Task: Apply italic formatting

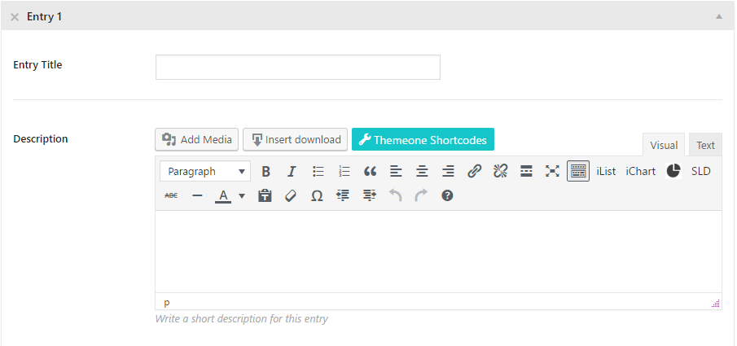Action: click(292, 172)
